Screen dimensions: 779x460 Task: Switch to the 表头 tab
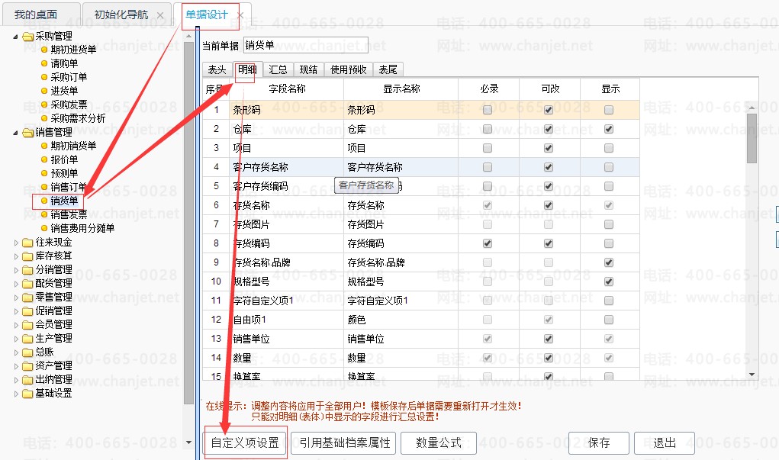[x=217, y=69]
